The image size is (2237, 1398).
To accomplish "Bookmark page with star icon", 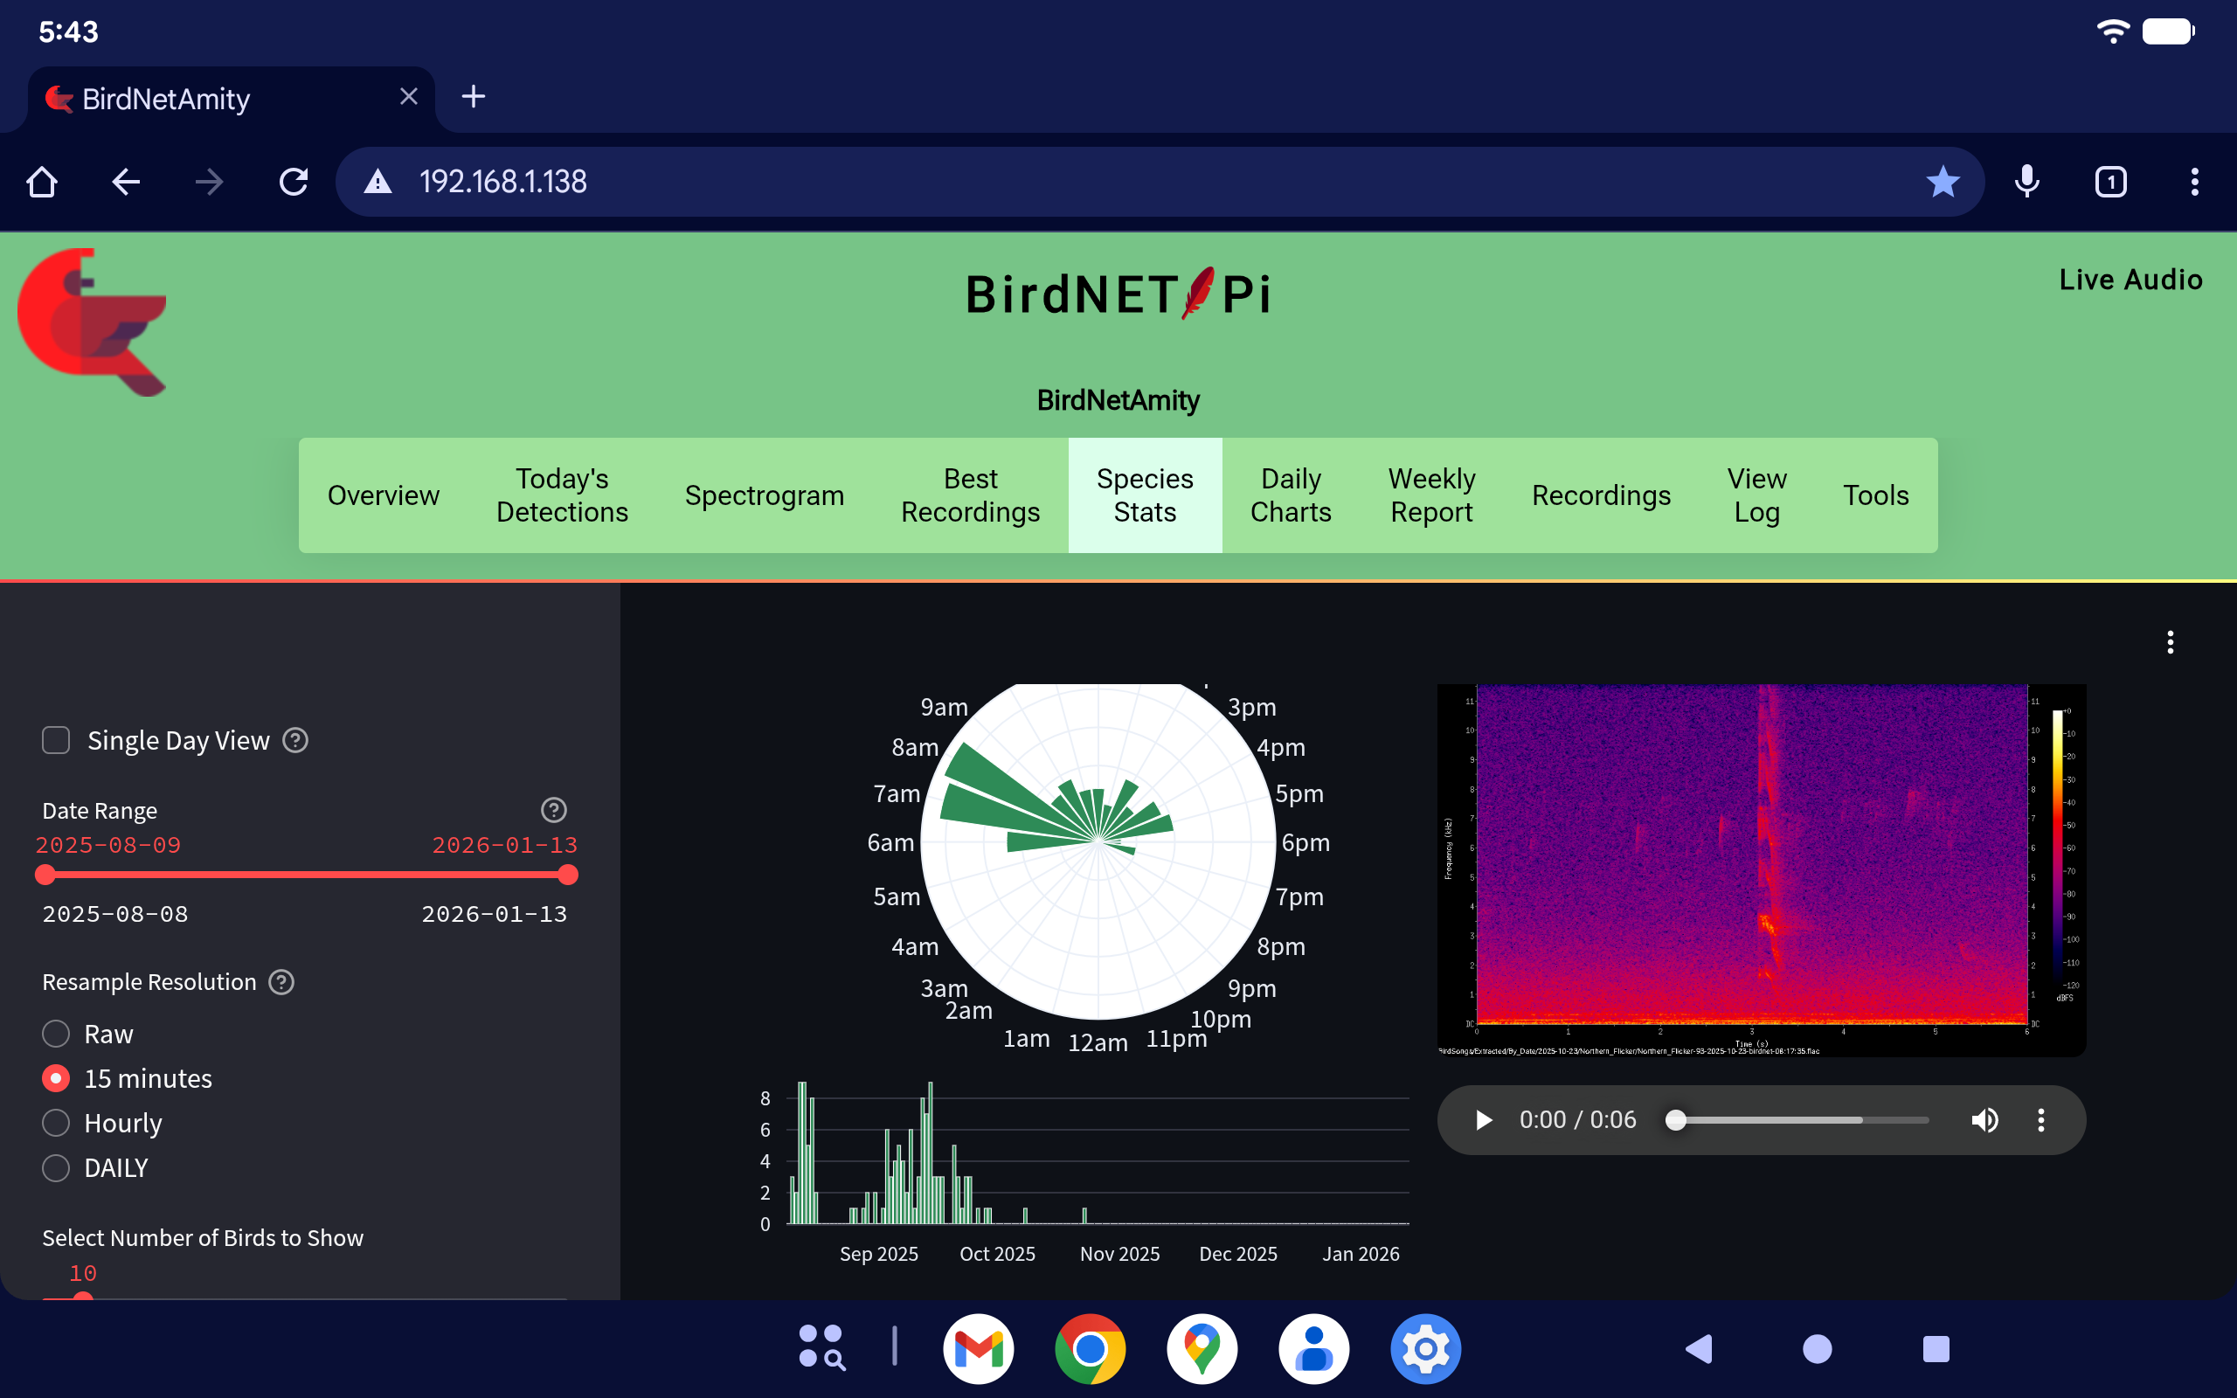I will point(1943,181).
